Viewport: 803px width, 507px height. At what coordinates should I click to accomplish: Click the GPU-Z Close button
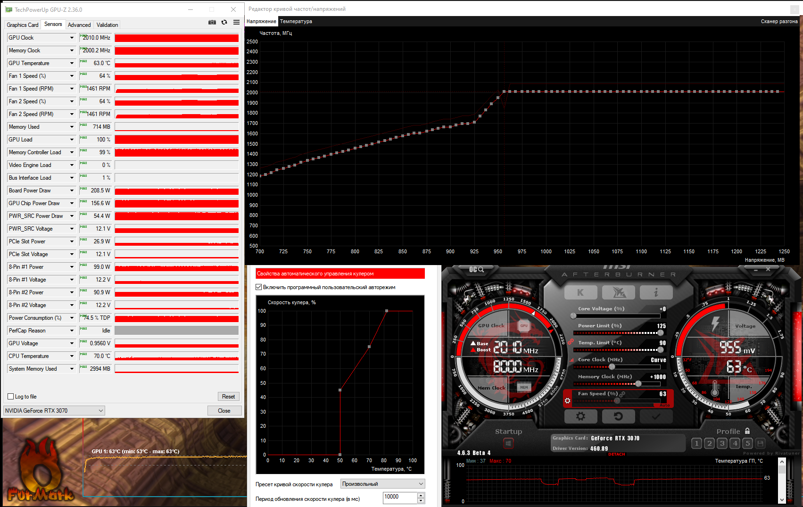224,411
